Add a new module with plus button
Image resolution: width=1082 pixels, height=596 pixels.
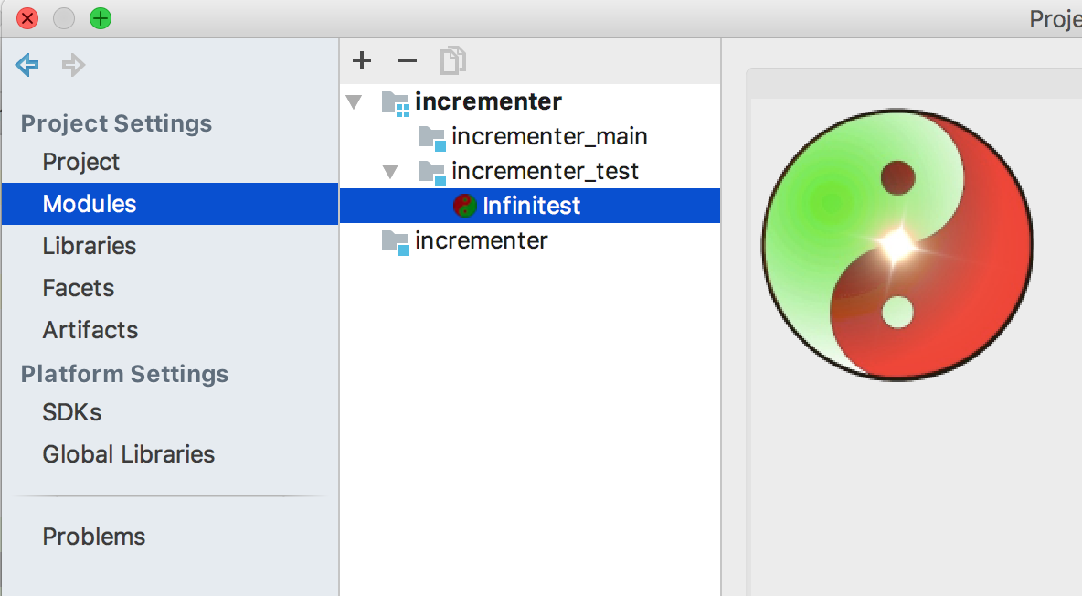[362, 60]
